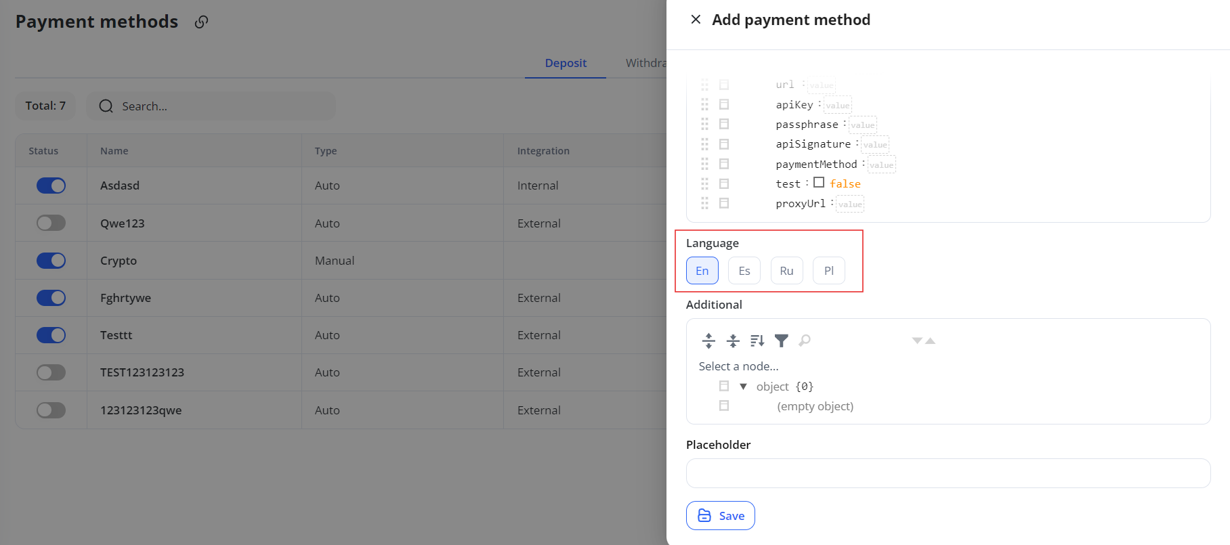Click the passphrase value field
1230x545 pixels.
[862, 125]
